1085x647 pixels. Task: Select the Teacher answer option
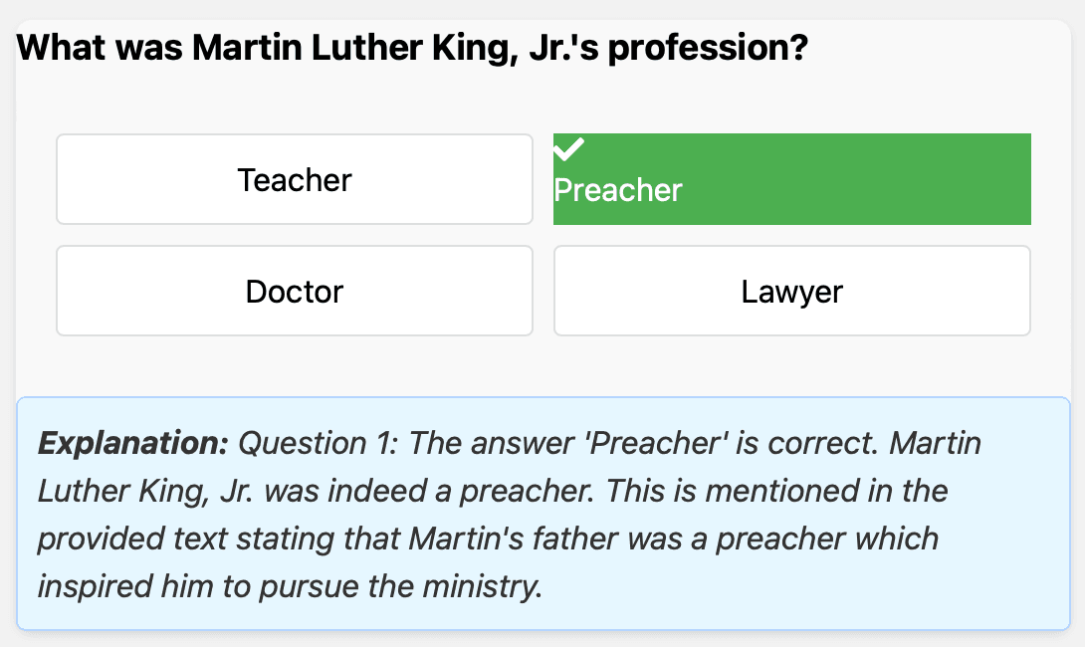[295, 180]
